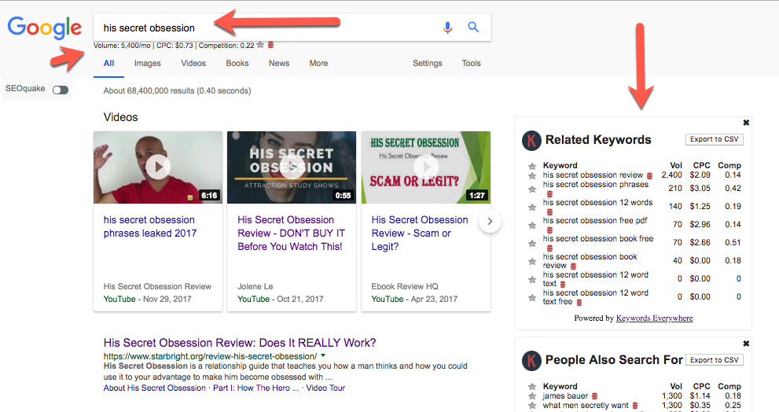779x412 pixels.
Task: Switch to the Videos tab
Action: tap(193, 63)
